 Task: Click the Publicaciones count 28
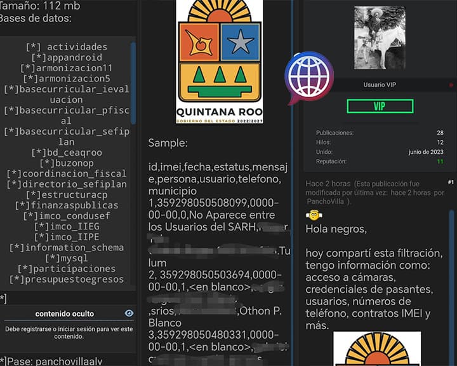(440, 133)
